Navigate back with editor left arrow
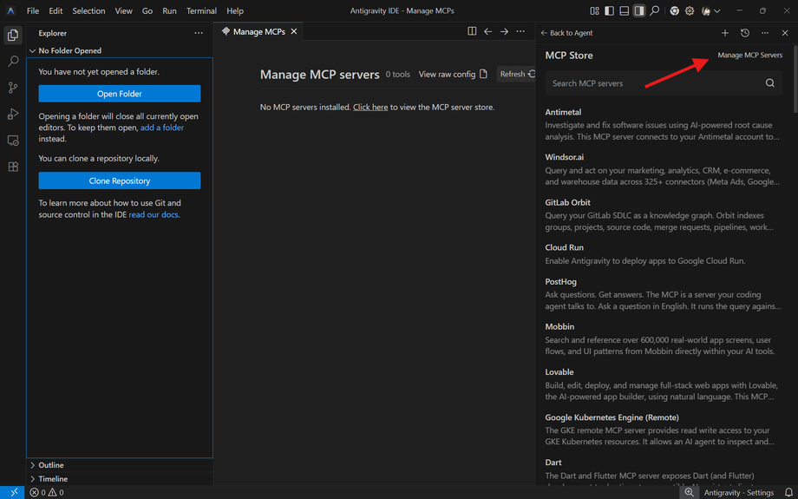This screenshot has height=499, width=798. click(488, 31)
